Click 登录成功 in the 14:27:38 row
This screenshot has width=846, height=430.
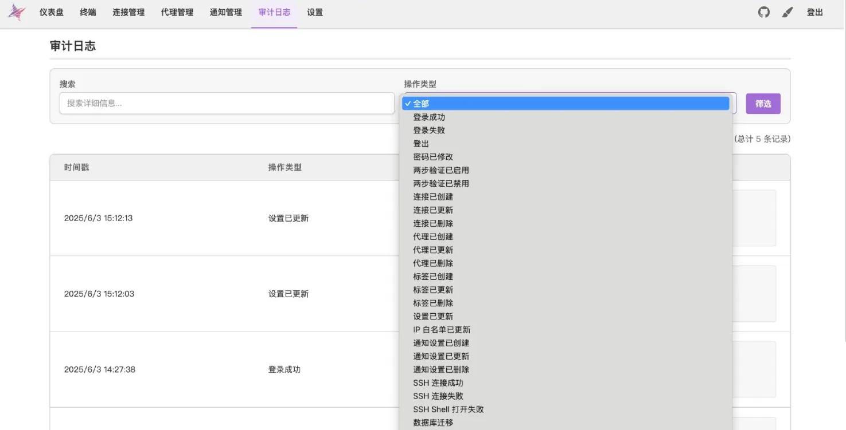tap(284, 369)
